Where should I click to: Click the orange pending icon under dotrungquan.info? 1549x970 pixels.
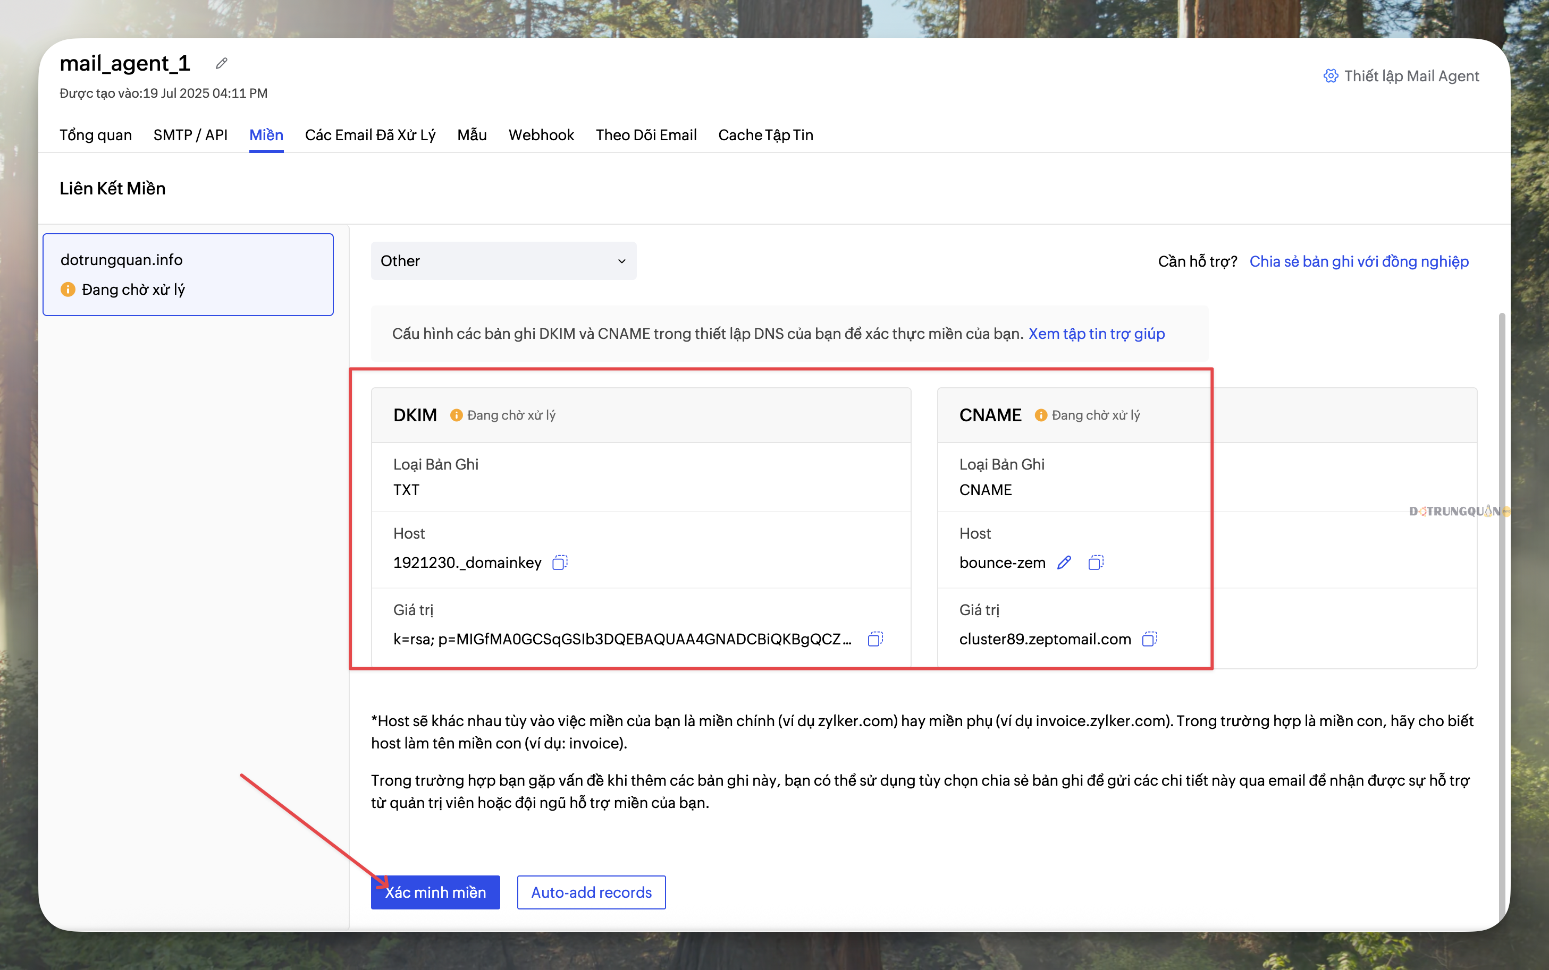coord(68,290)
